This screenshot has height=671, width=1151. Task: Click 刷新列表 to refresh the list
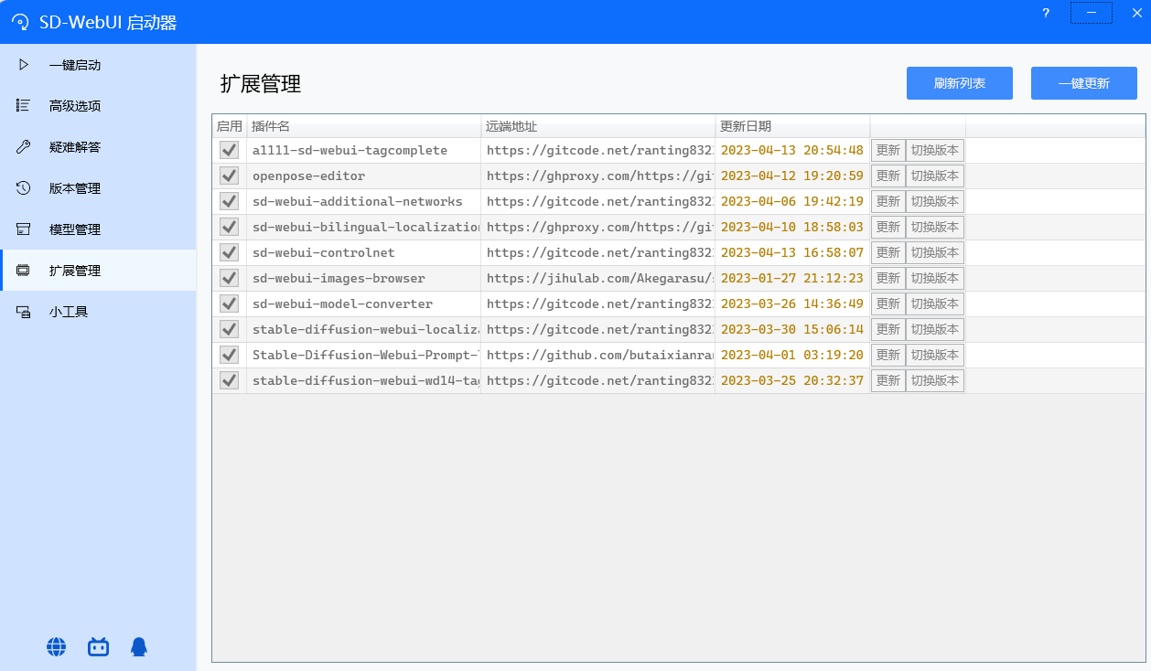click(x=960, y=83)
